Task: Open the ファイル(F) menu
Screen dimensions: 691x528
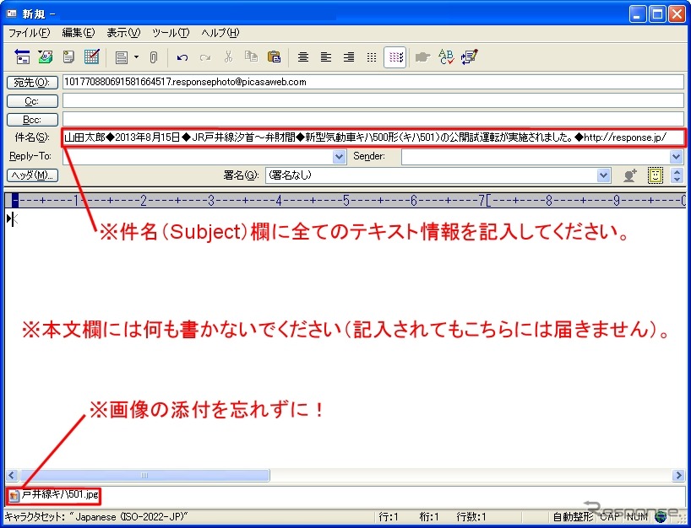Action: pyautogui.click(x=29, y=33)
